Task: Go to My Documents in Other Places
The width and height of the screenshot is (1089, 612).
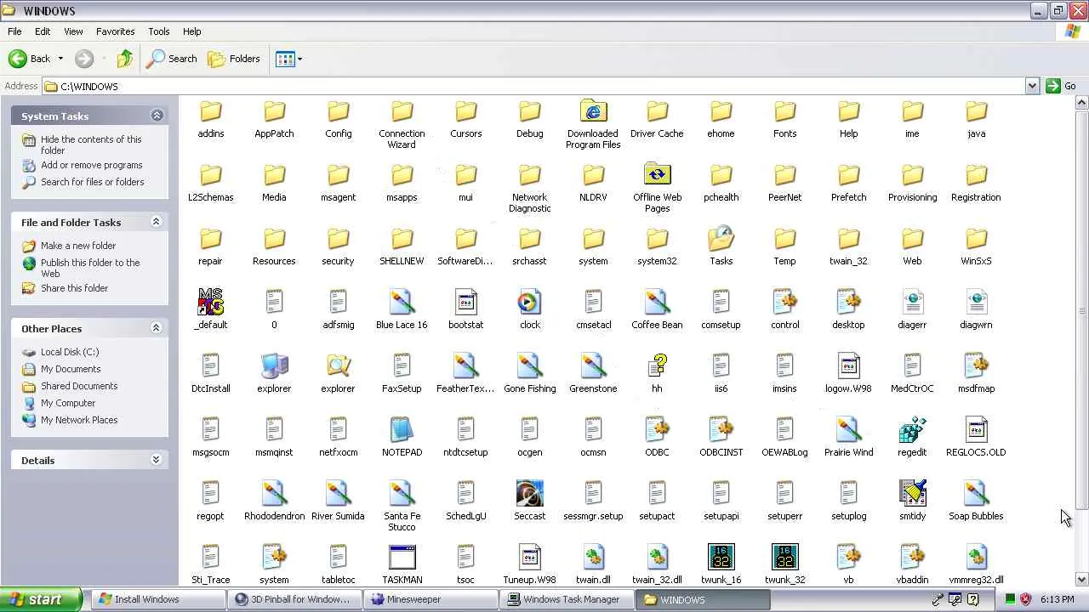Action: (x=71, y=369)
